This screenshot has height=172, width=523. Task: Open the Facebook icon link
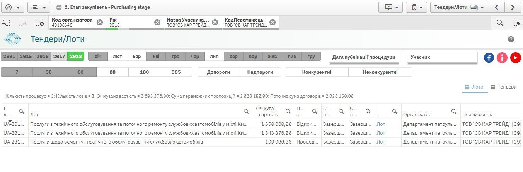click(489, 58)
